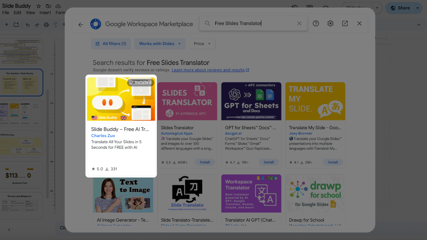
Task: Open the Insert menu
Action: tap(45, 12)
